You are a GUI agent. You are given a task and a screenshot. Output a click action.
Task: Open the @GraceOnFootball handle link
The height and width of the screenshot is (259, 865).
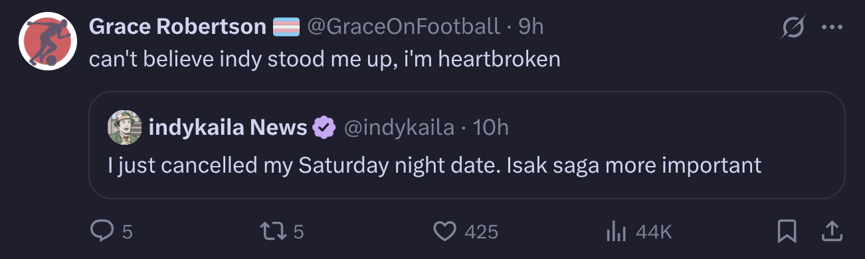403,27
